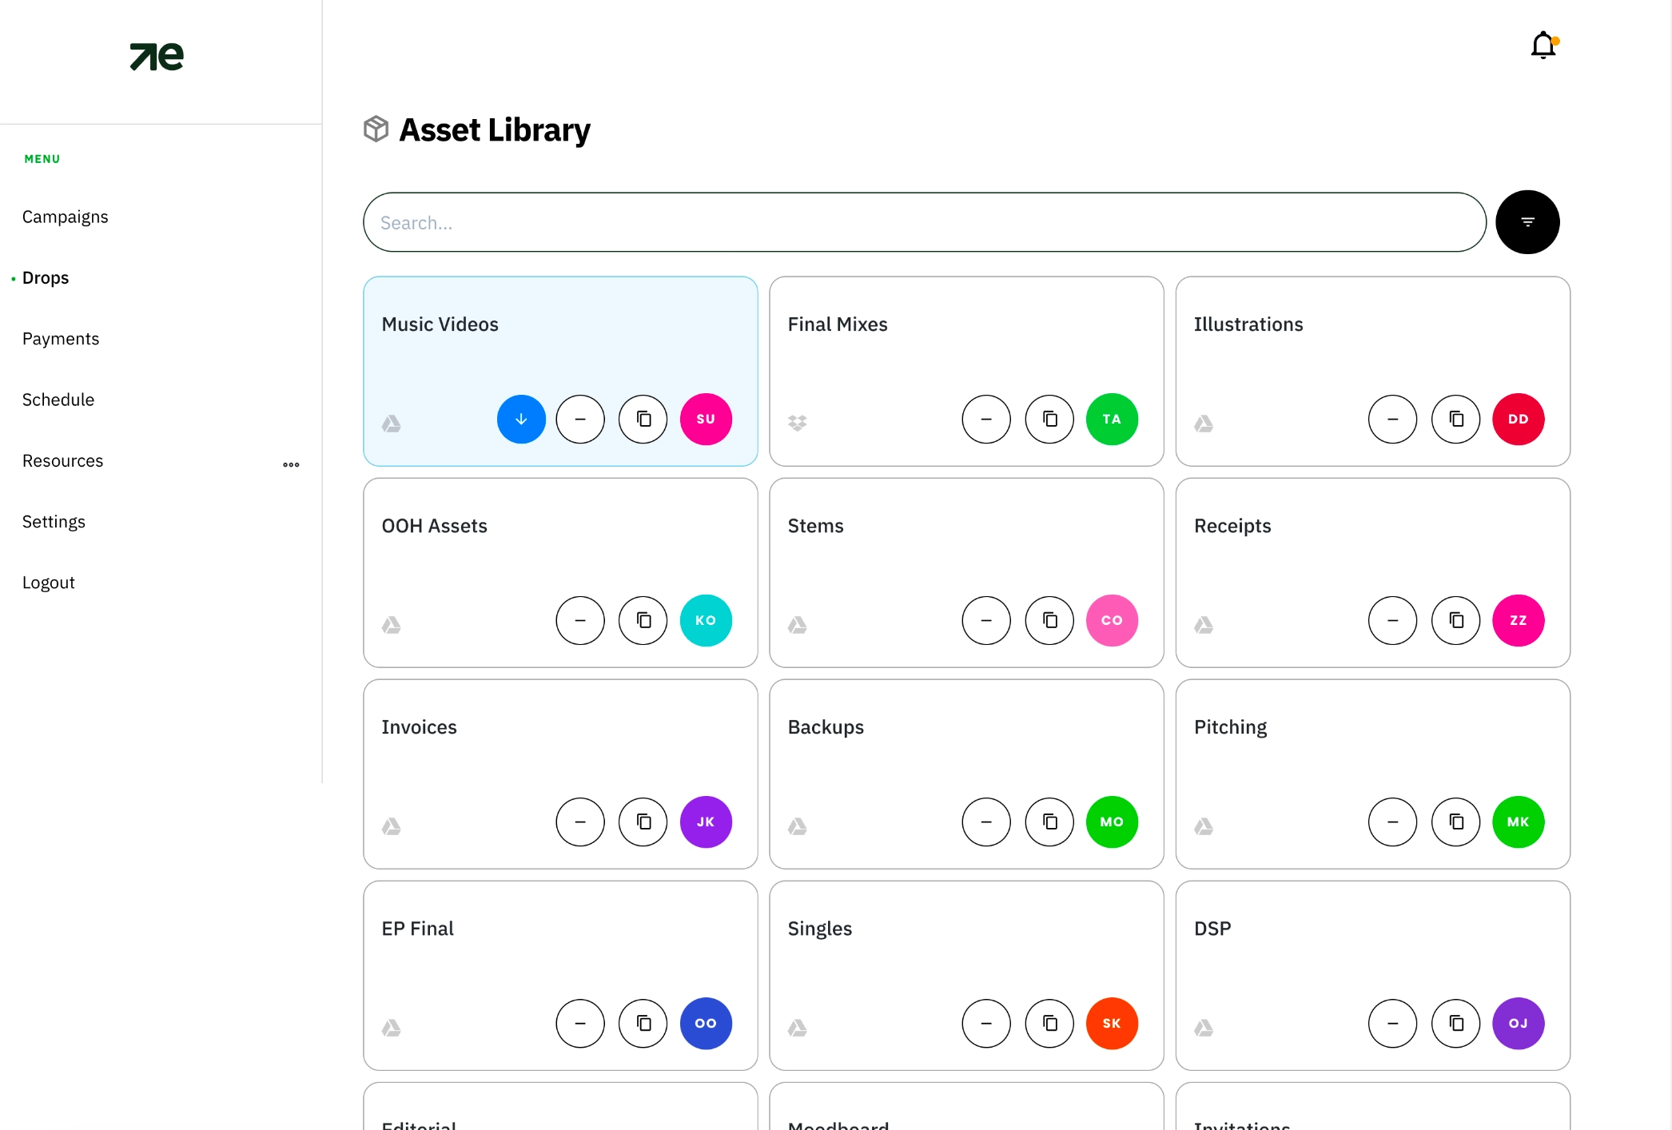This screenshot has height=1130, width=1672.
Task: Open the notifications bell
Action: point(1543,46)
